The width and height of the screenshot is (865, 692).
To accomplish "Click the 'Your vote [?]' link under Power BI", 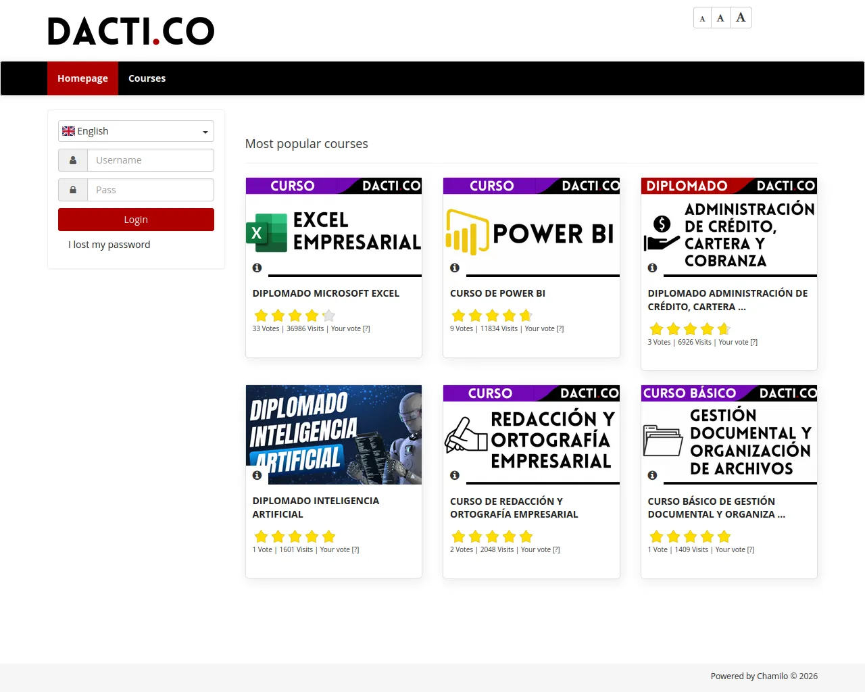I will [544, 328].
